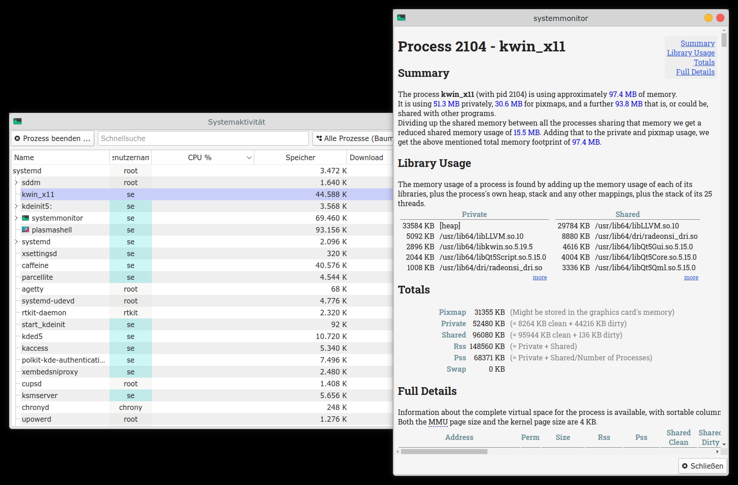Click the Download column header

pos(369,157)
